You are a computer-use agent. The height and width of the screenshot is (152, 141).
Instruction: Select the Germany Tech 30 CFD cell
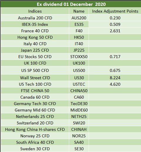click(x=35, y=104)
